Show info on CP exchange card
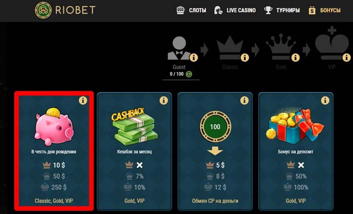353x214 pixels. coord(244,100)
